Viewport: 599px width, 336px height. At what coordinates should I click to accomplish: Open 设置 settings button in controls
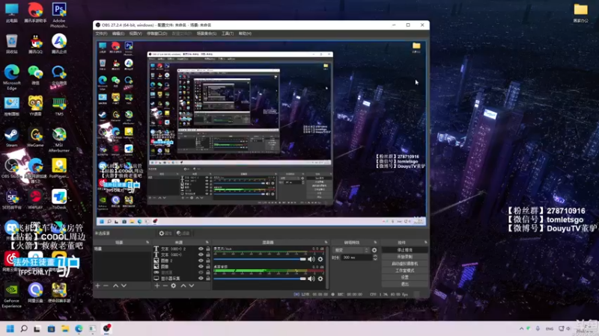pyautogui.click(x=404, y=277)
